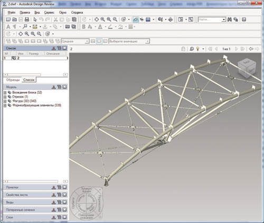Toggle pin on Модель panel

[x=54, y=87]
